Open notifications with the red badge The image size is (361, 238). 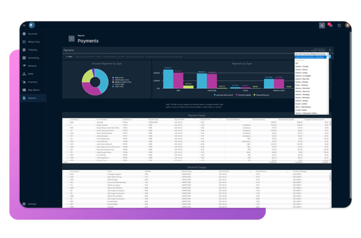click(330, 25)
